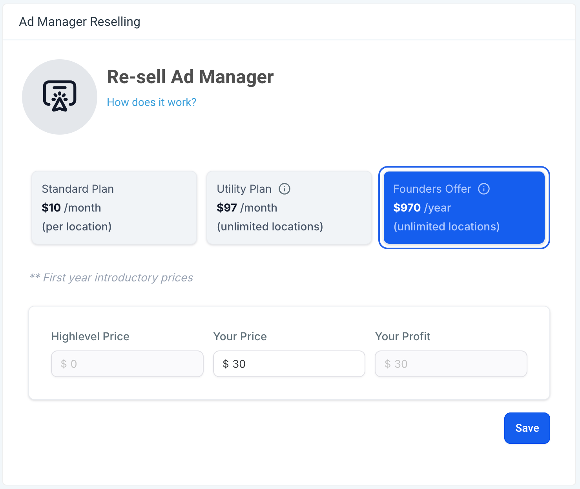Screen dimensions: 580x489
Task: Select the Founders Offer card
Action: (x=464, y=208)
